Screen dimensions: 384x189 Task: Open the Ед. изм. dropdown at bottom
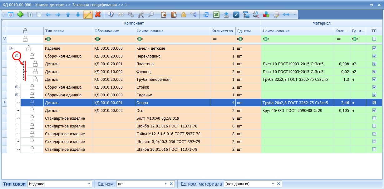point(166,184)
